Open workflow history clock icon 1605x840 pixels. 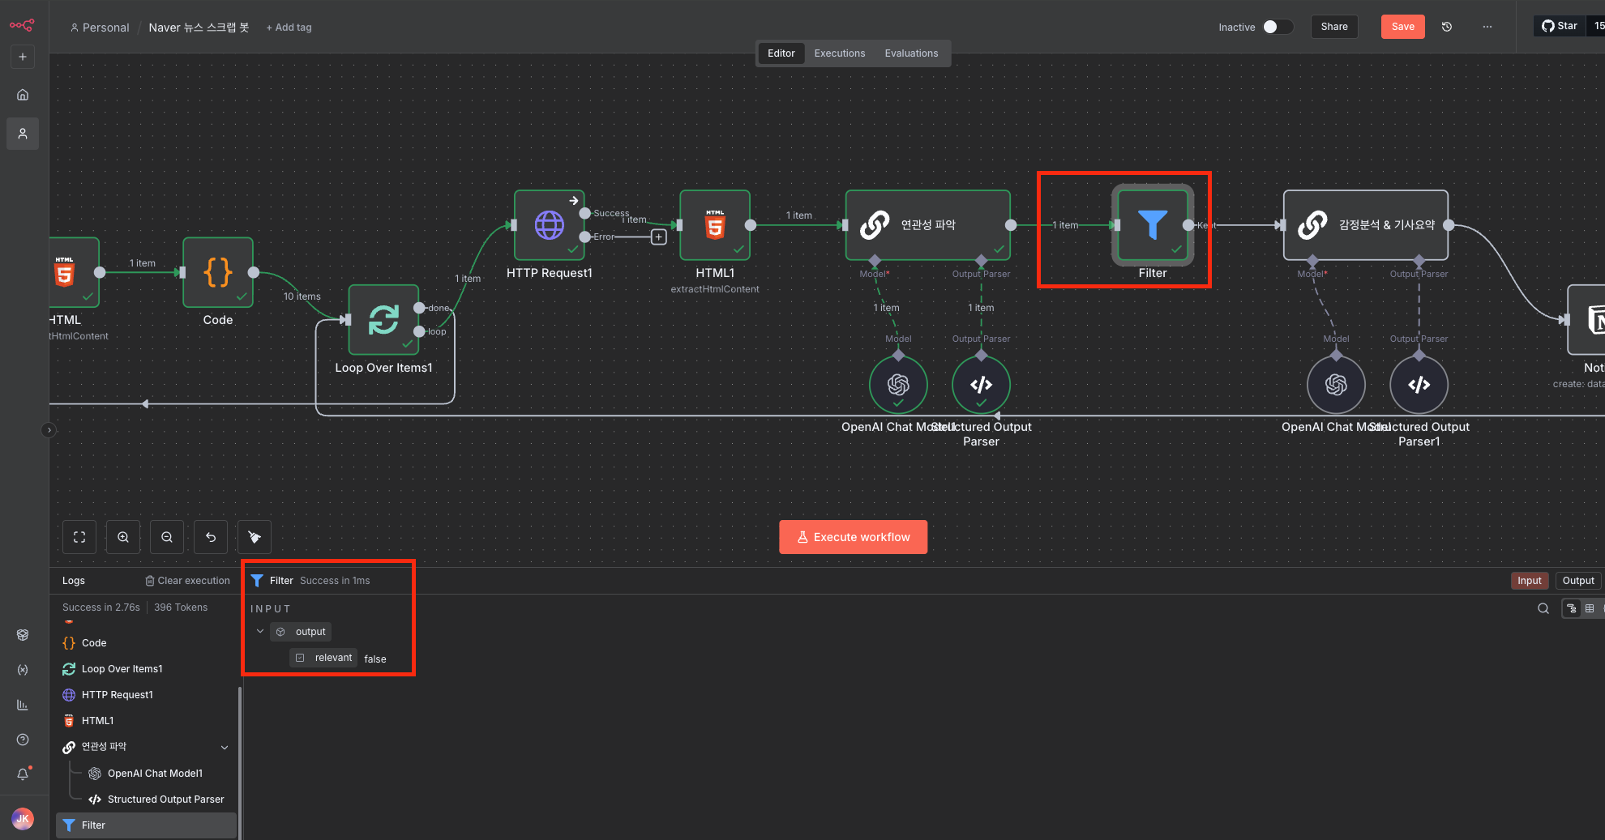tap(1447, 27)
